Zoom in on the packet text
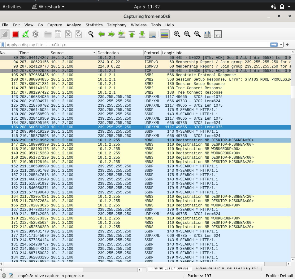Screen dimensions: 295x279 pos(177,34)
